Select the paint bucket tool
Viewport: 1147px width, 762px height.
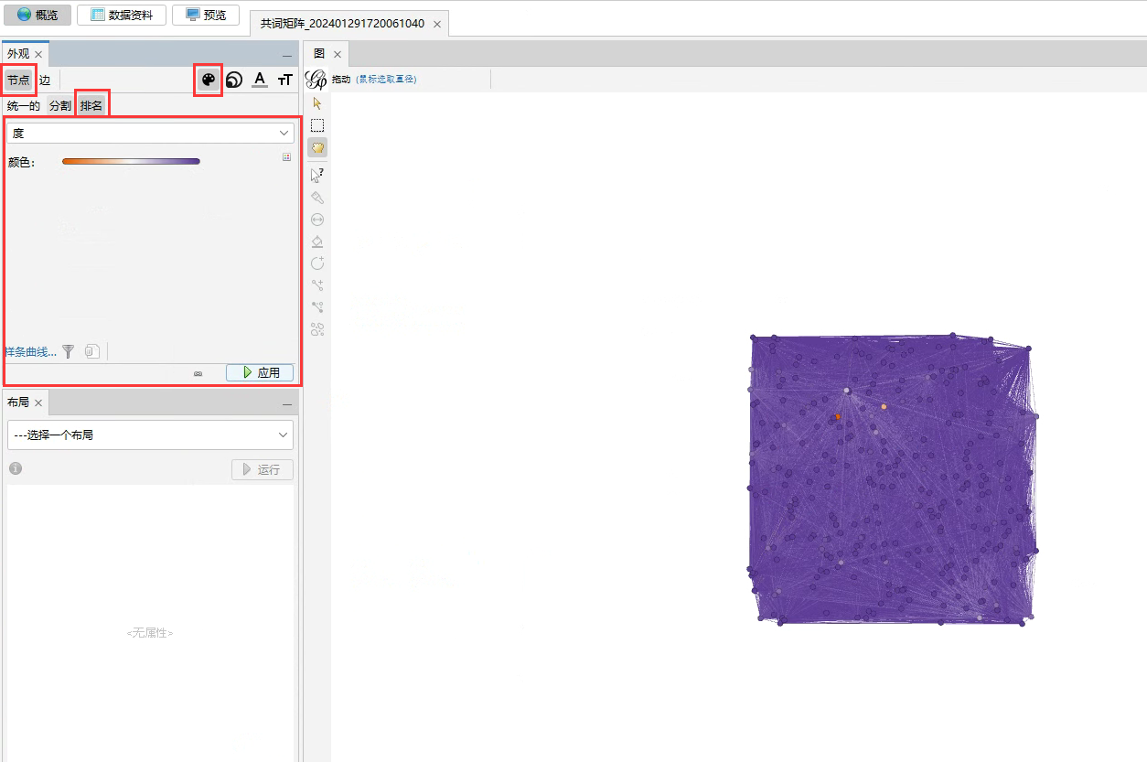pos(317,241)
